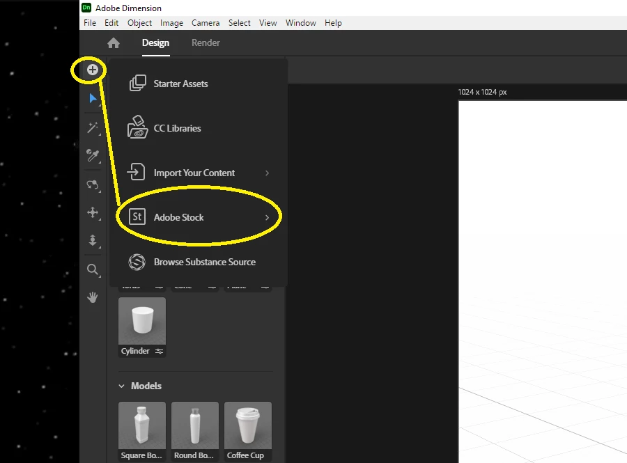Screen dimensions: 627x463
Task: Open the Object menu
Action: pyautogui.click(x=139, y=23)
